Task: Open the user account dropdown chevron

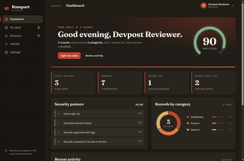Action: 232,5
